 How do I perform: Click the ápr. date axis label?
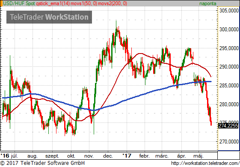[x=181, y=156]
